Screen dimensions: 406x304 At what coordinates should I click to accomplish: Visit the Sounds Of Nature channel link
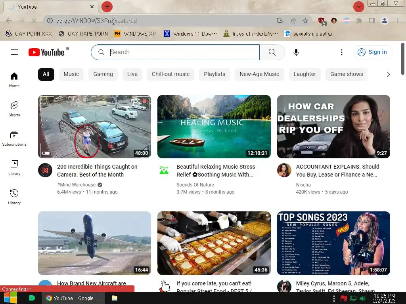coord(195,185)
